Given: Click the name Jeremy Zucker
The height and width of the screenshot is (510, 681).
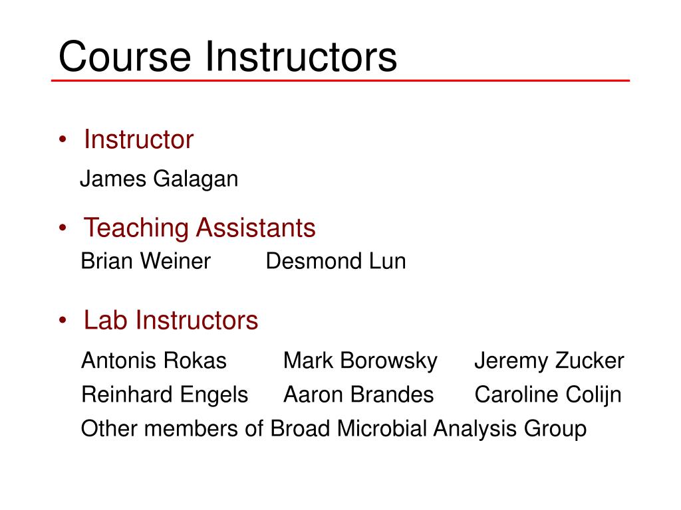Looking at the screenshot, I should 549,361.
